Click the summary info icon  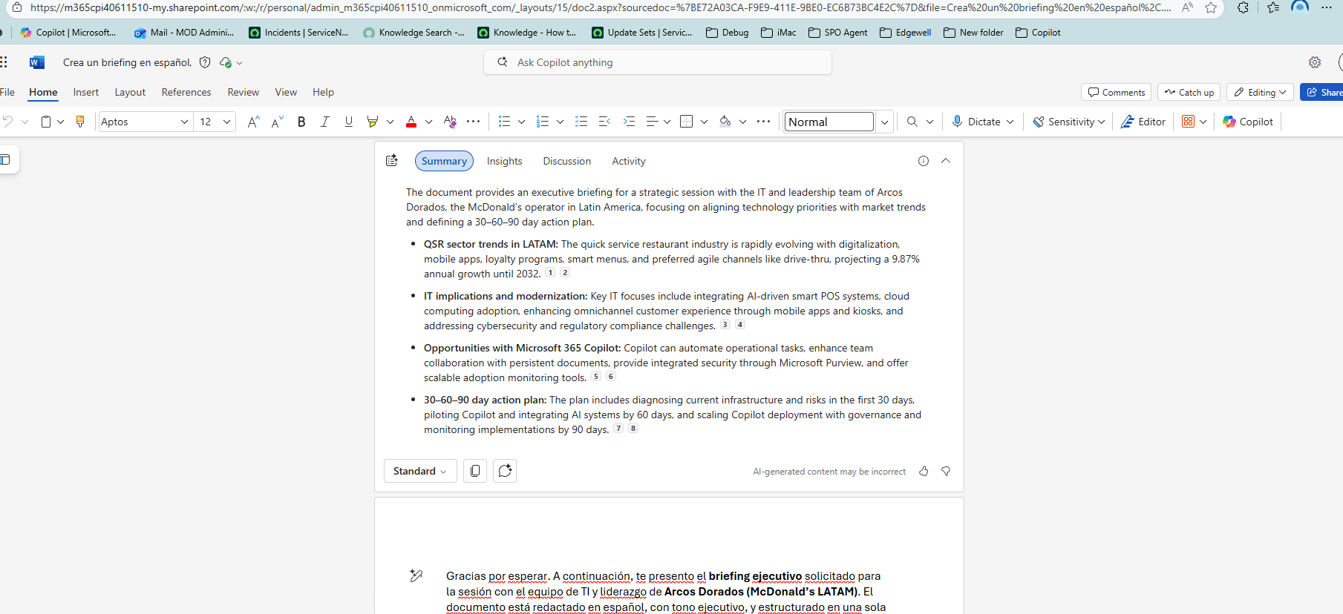[x=924, y=161]
